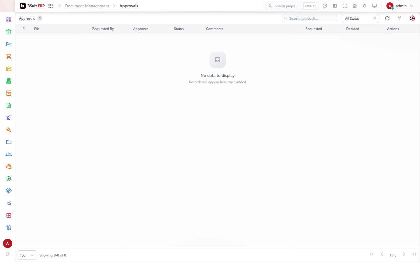Open the bank/finance module icon
Screen dimensions: 420x262
pyautogui.click(x=9, y=32)
